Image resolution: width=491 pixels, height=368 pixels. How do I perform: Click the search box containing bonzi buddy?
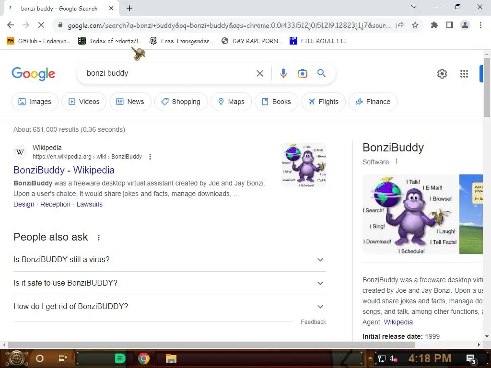pos(169,73)
